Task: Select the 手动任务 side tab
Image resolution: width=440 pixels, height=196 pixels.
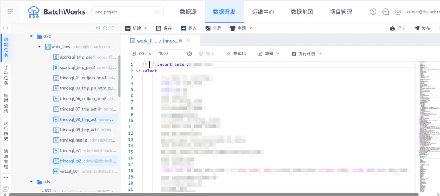Action: (x=6, y=75)
